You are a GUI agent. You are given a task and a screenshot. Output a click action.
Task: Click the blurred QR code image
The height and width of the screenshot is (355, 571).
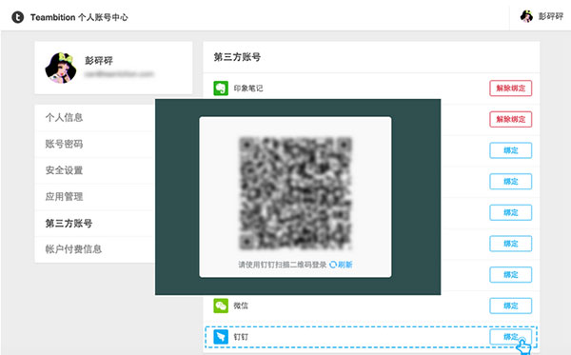click(295, 193)
